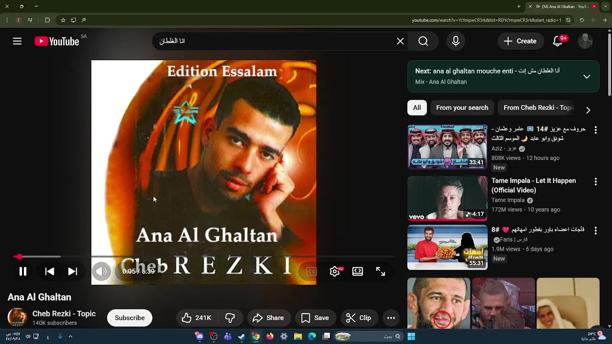This screenshot has height=344, width=612.
Task: Open more actions ellipsis menu
Action: (391, 318)
